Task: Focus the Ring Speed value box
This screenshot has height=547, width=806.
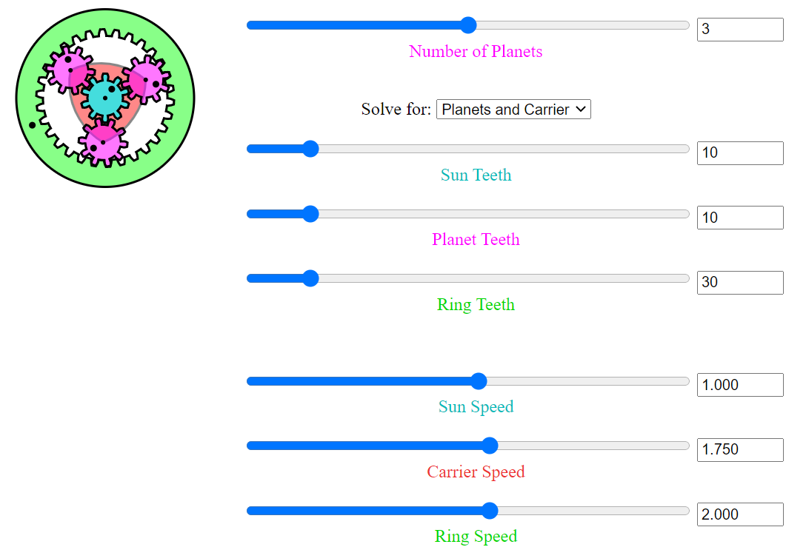Action: point(739,514)
